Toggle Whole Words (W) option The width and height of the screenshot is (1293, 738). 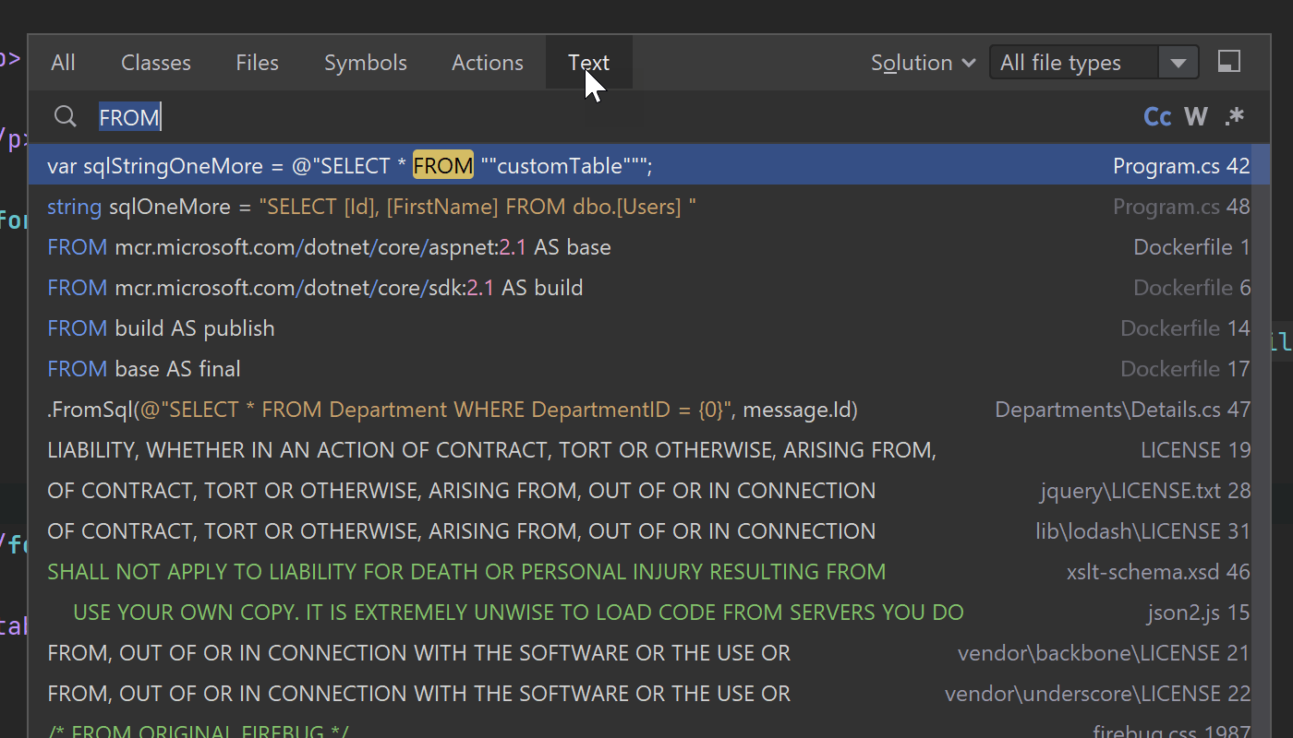click(1196, 117)
